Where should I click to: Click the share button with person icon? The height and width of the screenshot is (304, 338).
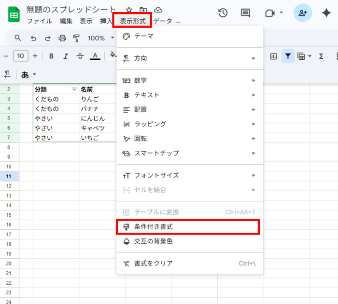click(302, 13)
